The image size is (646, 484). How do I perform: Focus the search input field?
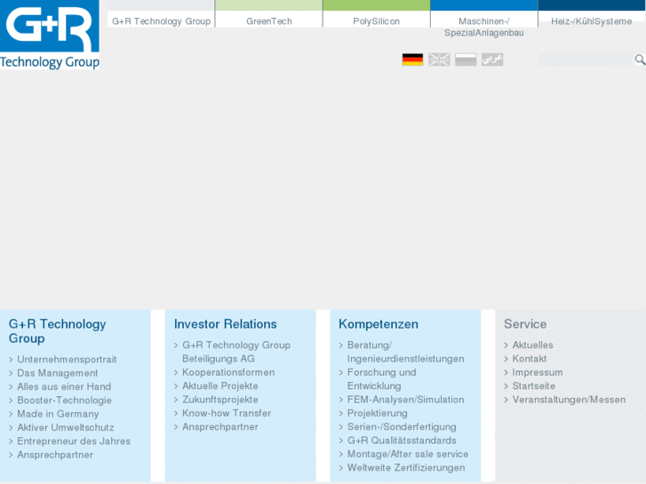pyautogui.click(x=585, y=60)
